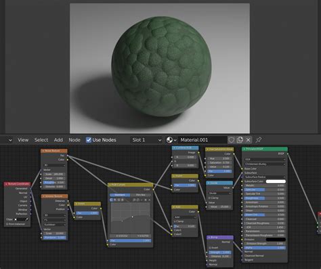
Task: Collapse the Noise Texture node via its triangle
Action: coord(43,151)
